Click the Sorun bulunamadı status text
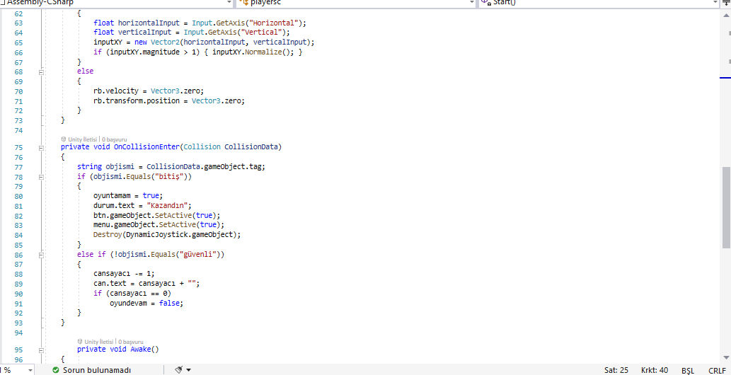The height and width of the screenshot is (375, 731). 96,370
